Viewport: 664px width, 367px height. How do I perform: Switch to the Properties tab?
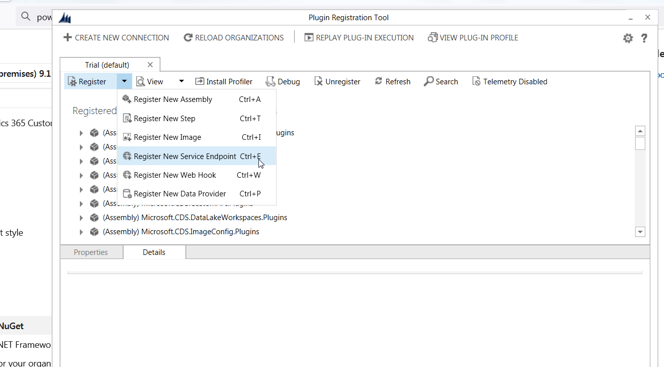[x=91, y=252]
